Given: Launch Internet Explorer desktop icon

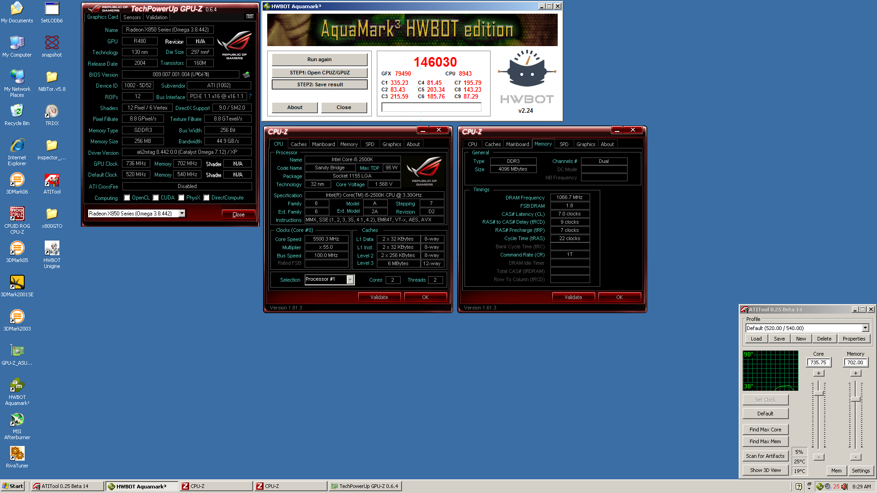Looking at the screenshot, I should click(17, 152).
